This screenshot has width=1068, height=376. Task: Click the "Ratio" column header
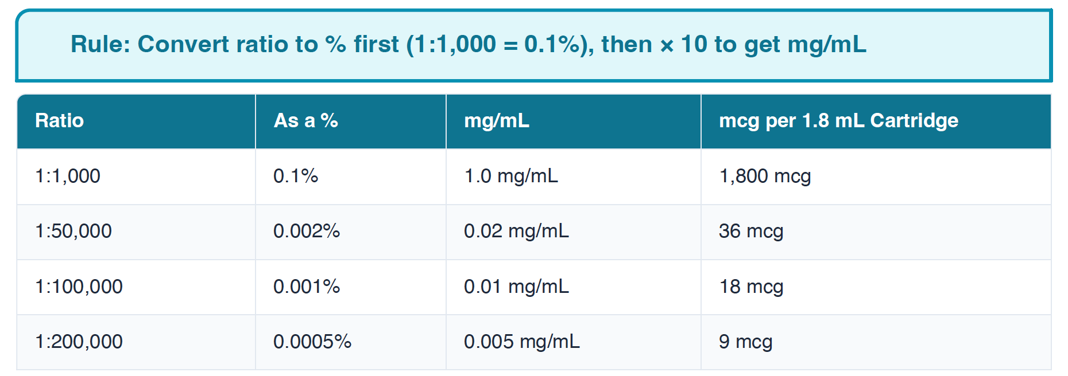tap(60, 121)
